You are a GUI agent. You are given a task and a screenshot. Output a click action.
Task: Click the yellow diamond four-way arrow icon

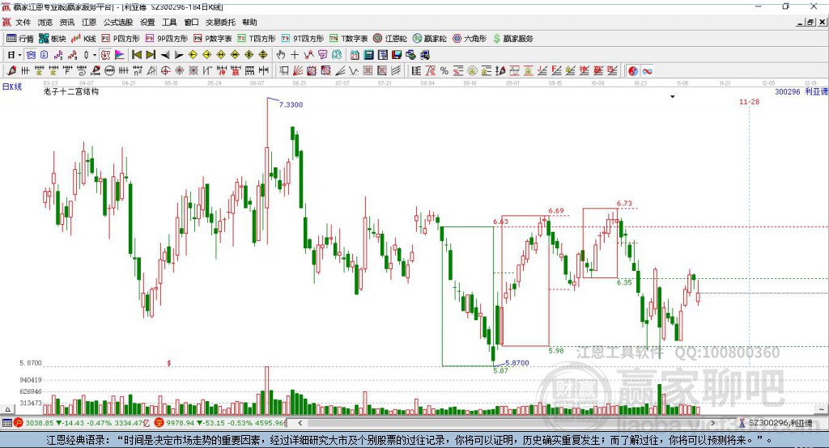249,55
